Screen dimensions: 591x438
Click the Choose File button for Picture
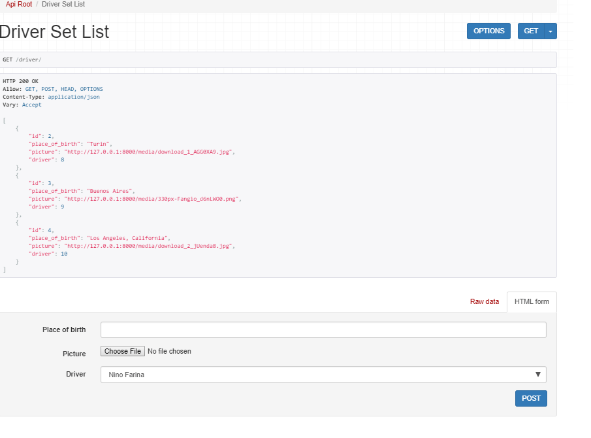122,351
